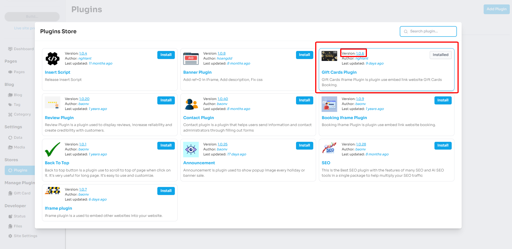This screenshot has width=512, height=249.
Task: Click the Contact Plugin headset icon
Action: point(191,104)
